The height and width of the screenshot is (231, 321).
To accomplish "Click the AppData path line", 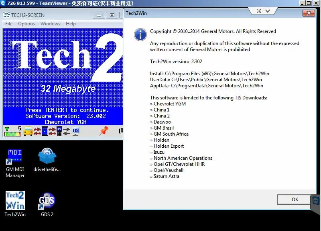I will coord(207,86).
